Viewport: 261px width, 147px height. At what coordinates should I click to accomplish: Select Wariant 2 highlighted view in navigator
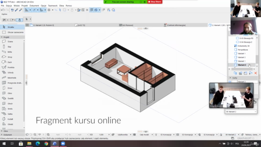click(x=242, y=65)
